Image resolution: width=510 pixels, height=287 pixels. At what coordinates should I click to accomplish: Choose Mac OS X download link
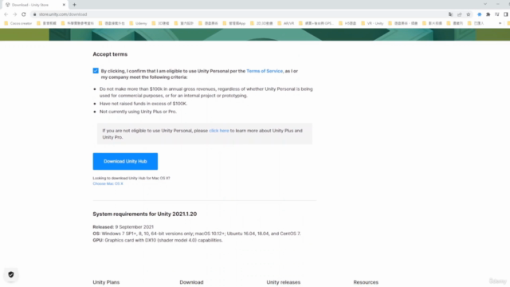pyautogui.click(x=108, y=183)
